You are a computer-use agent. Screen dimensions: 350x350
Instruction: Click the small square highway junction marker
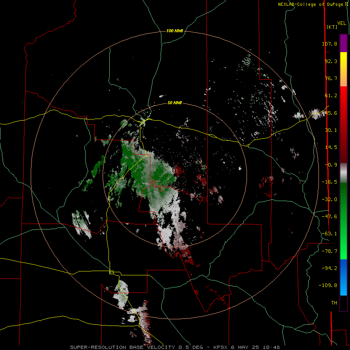pyautogui.click(x=111, y=272)
